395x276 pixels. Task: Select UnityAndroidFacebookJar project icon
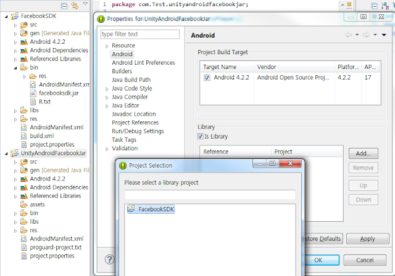[x=15, y=153]
